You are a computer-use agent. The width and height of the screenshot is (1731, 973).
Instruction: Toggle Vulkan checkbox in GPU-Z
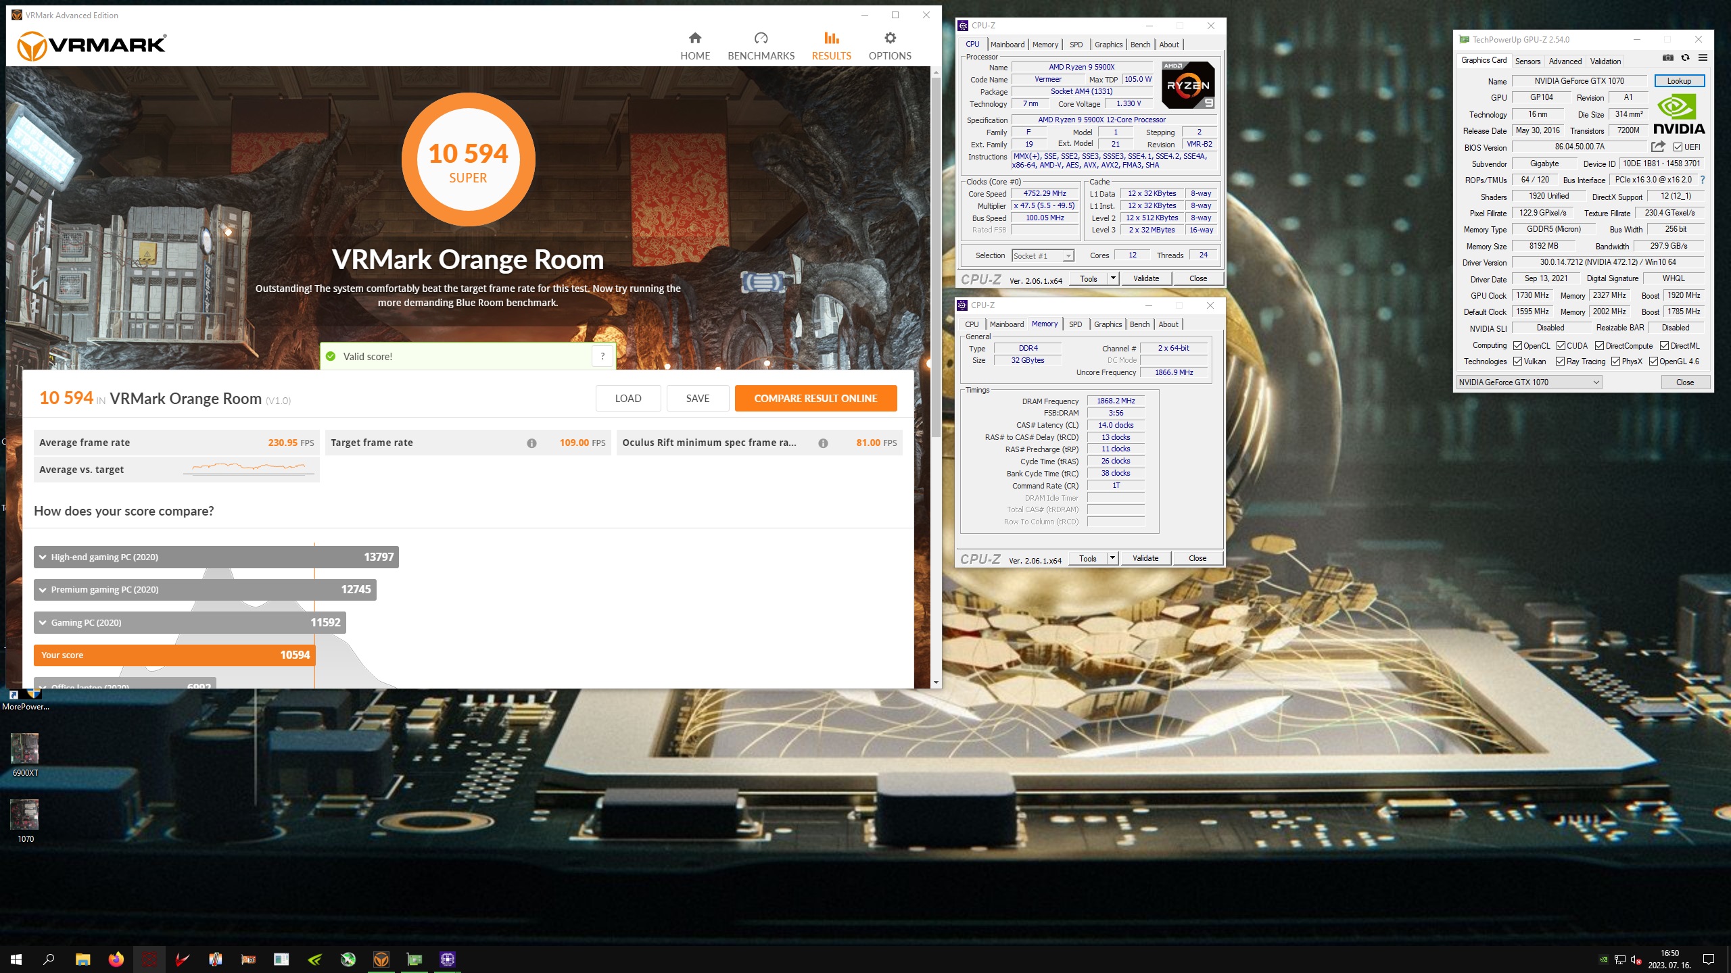[1518, 361]
